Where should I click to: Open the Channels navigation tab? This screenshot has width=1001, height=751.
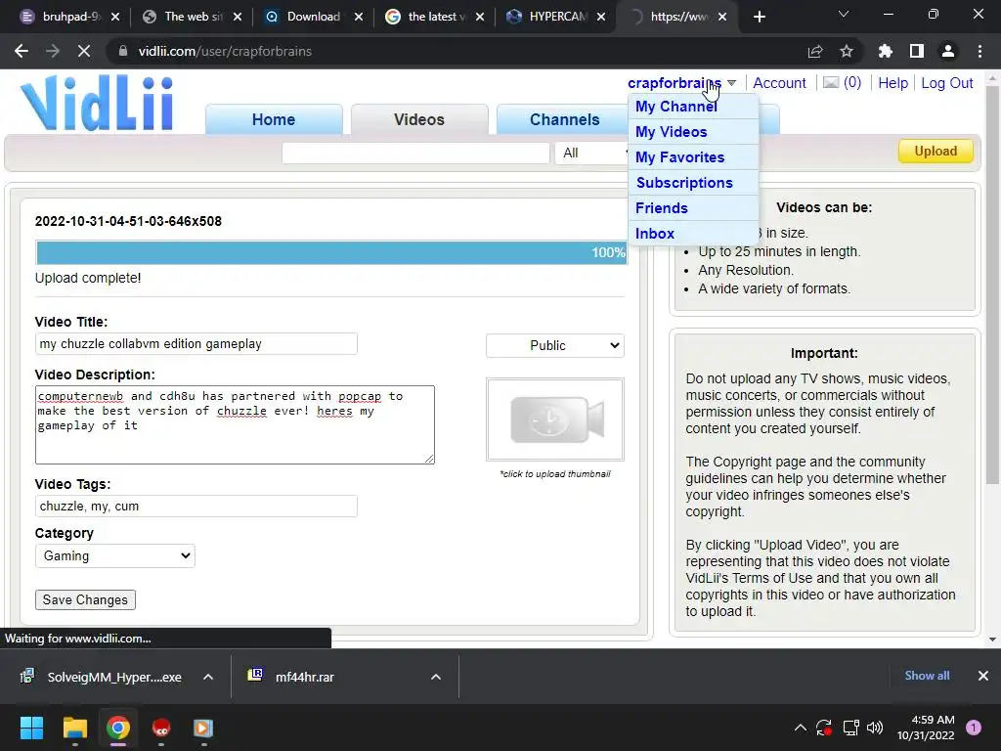[565, 119]
